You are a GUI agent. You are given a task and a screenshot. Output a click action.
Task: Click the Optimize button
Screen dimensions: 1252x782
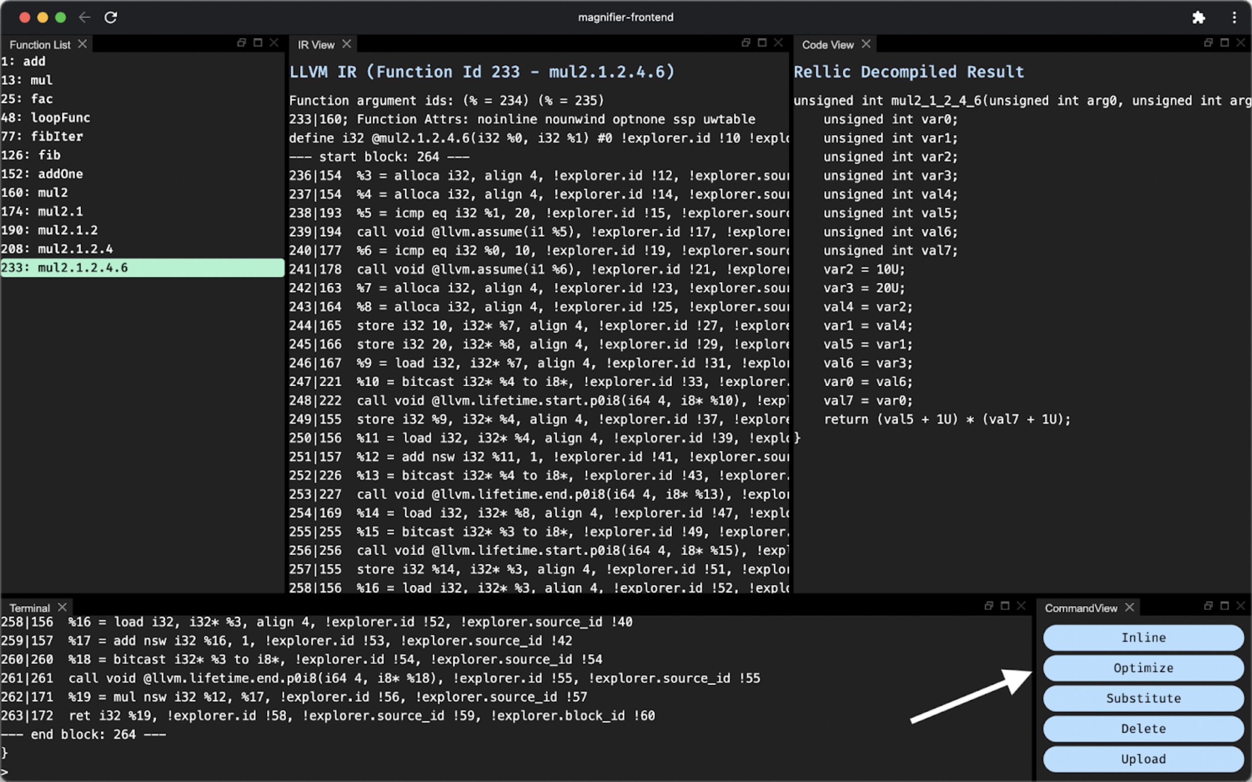[x=1143, y=668]
